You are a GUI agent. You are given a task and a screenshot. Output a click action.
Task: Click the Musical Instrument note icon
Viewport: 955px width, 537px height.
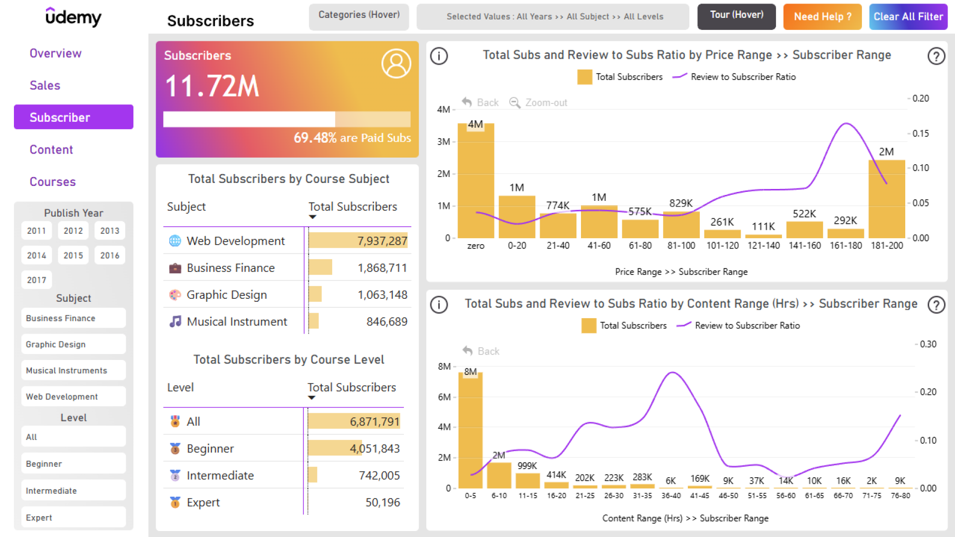click(175, 322)
